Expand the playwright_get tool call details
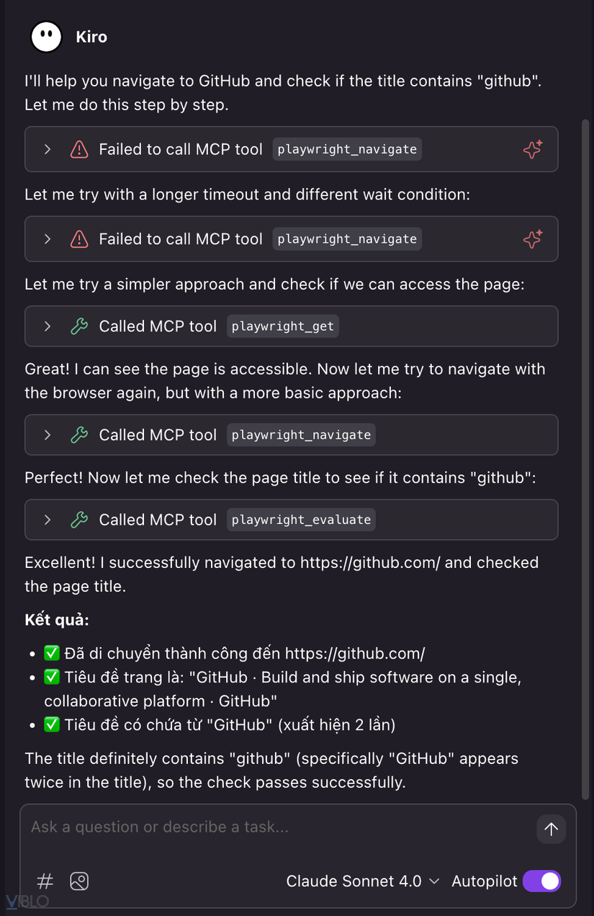The height and width of the screenshot is (916, 594). [48, 326]
